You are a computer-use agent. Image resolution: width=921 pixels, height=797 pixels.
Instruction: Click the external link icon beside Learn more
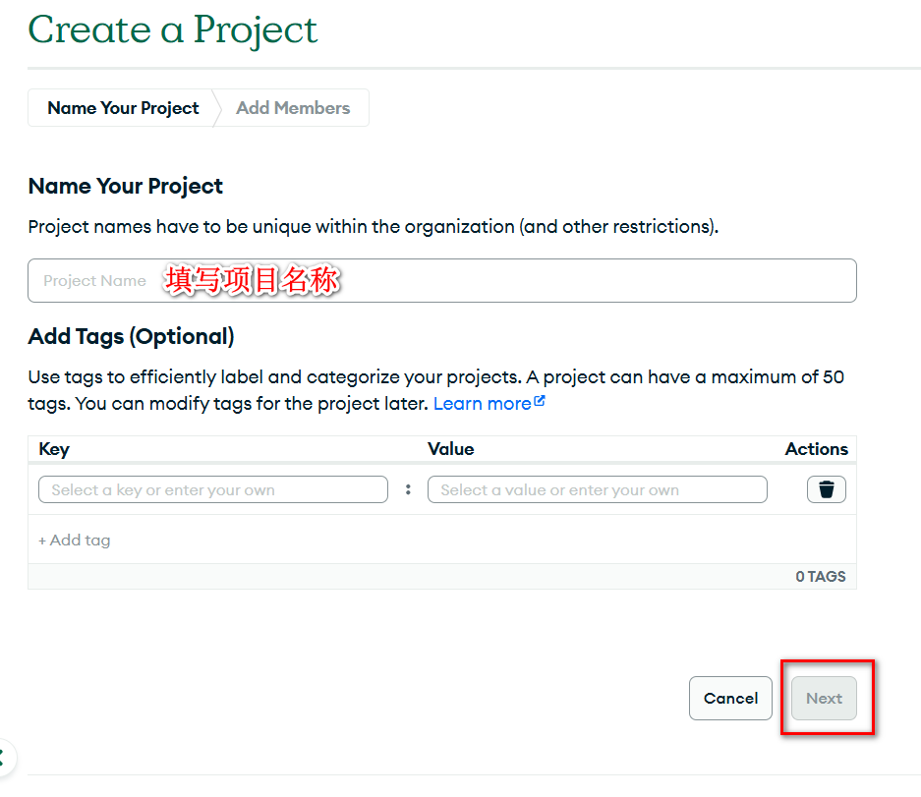[540, 402]
